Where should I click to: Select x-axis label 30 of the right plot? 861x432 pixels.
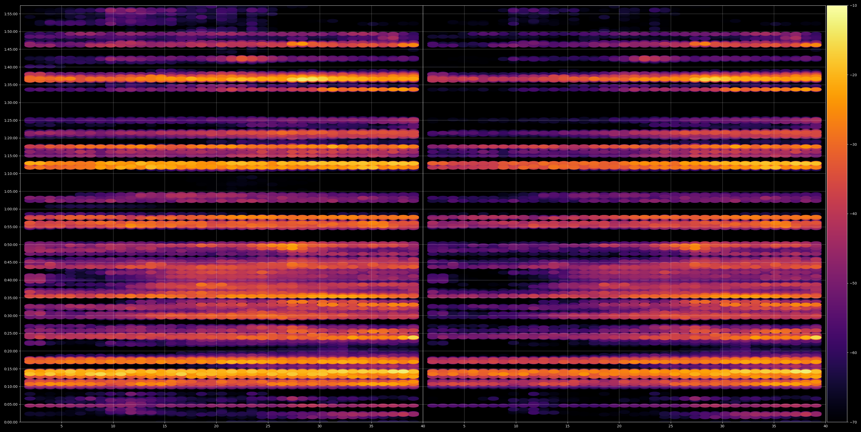(x=722, y=426)
